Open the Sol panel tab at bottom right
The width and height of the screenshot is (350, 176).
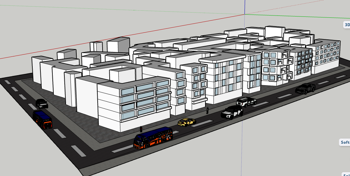click(346, 174)
